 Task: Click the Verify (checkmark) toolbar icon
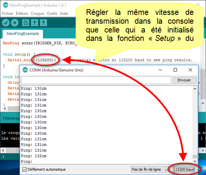(x=6, y=23)
